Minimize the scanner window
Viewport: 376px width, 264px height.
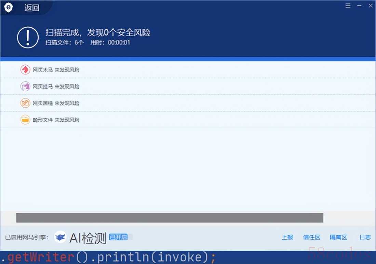point(359,5)
